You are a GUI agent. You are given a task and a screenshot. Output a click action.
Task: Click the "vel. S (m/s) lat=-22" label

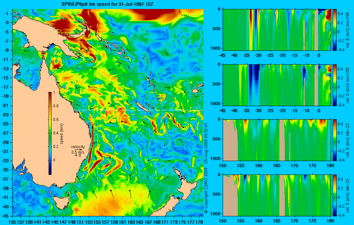point(348,195)
